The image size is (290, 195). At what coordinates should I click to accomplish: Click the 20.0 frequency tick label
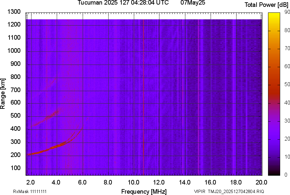pyautogui.click(x=261, y=183)
